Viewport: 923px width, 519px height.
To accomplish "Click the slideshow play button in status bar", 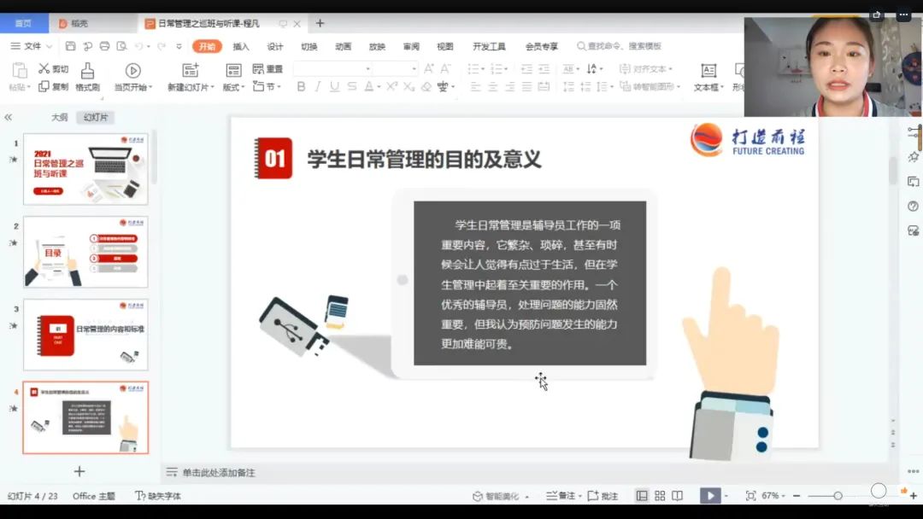I will (x=710, y=496).
